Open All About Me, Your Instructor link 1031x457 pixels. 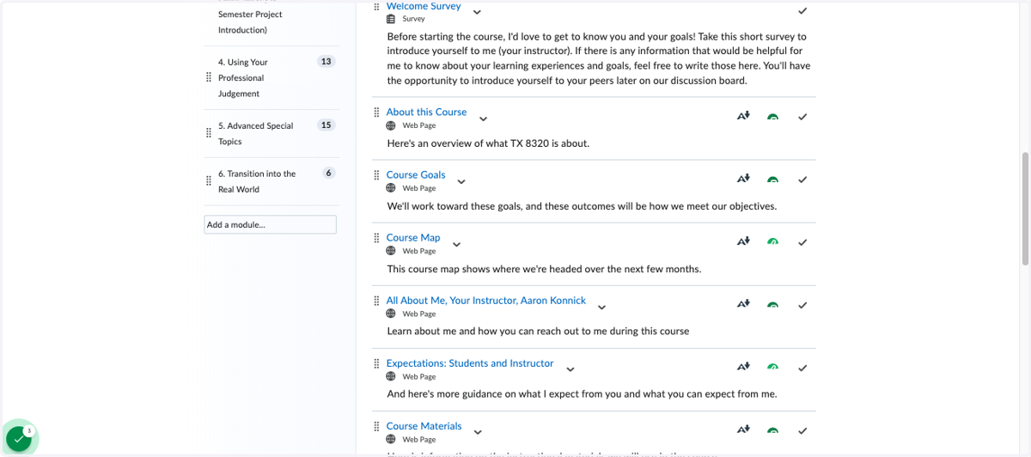[486, 301]
